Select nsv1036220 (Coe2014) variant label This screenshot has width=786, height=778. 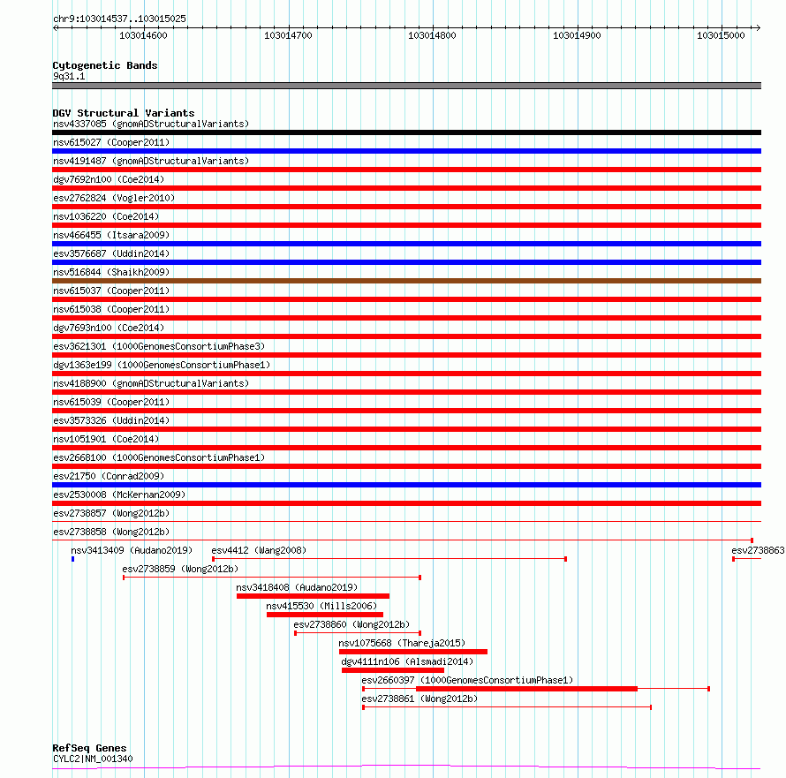click(106, 216)
